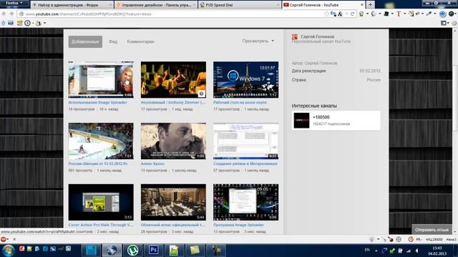Viewport: 458px width, 257px height.
Task: Click the 'Облачный атлас официальный т...' title link
Action: point(173,225)
